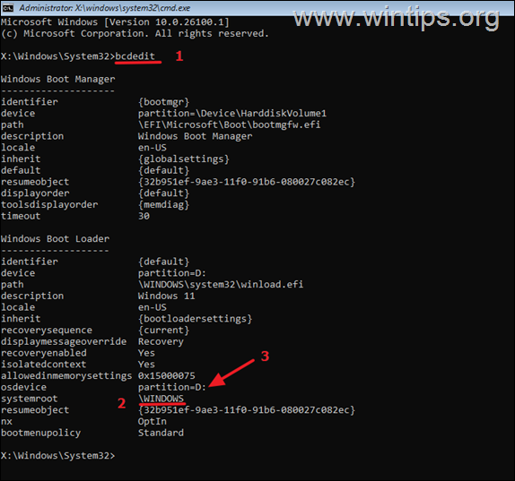Click the cmd.exe icon in title bar
Viewport: 515px width, 481px height.
point(7,7)
